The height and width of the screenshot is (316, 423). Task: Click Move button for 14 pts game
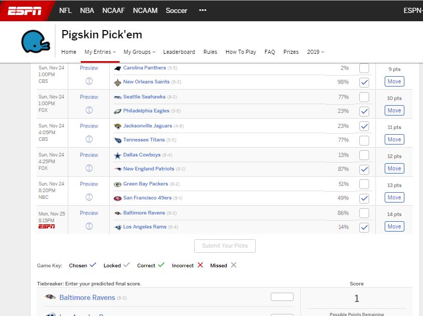click(394, 226)
